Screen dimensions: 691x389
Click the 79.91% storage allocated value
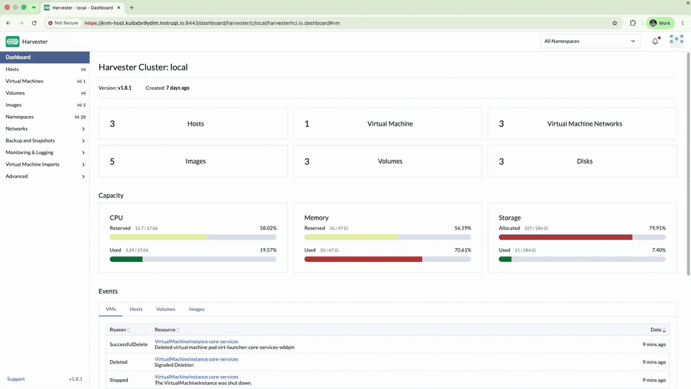[657, 228]
